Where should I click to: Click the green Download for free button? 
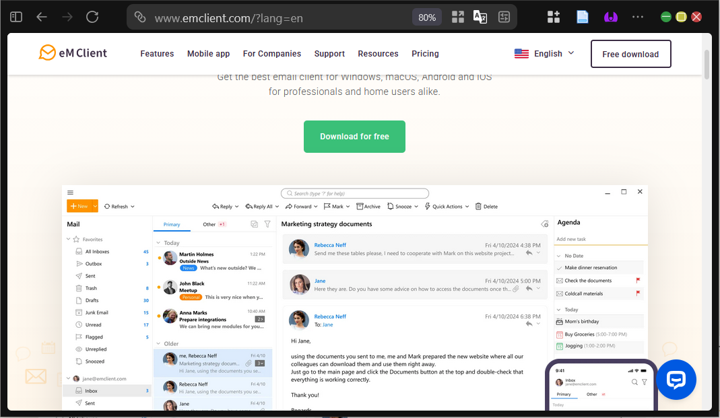(354, 136)
